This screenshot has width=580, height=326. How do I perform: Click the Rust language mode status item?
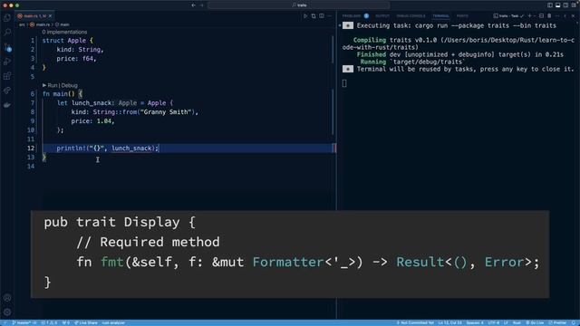click(x=517, y=322)
